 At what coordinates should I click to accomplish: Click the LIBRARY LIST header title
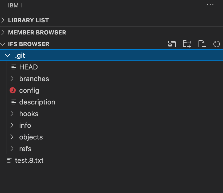28,20
